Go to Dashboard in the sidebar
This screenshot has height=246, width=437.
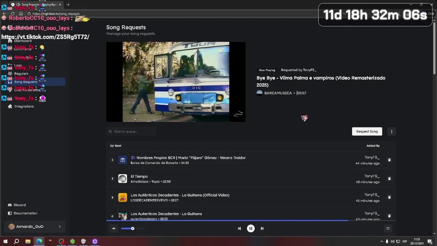[23, 41]
